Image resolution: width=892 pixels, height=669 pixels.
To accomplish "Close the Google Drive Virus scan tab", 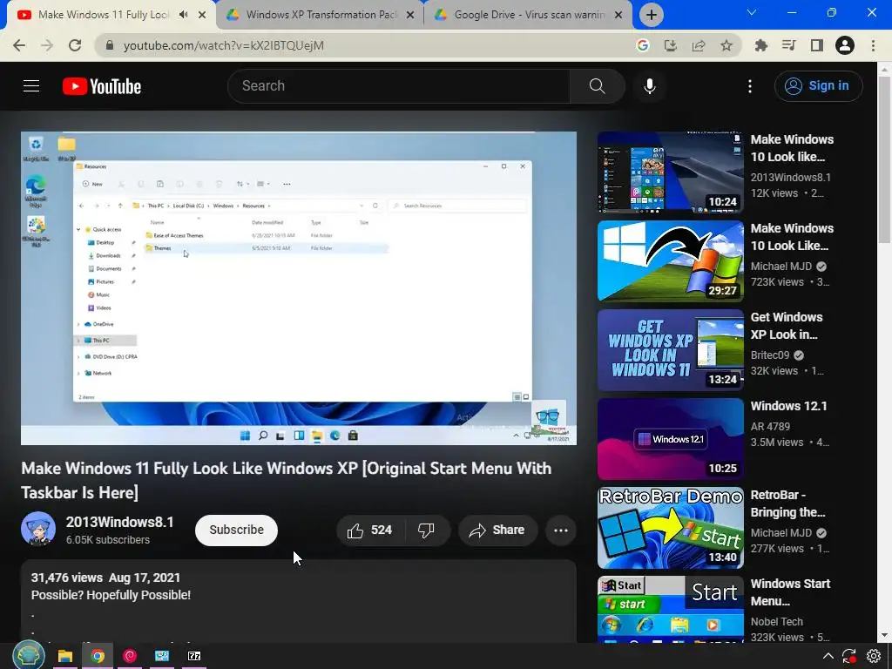I will click(x=618, y=15).
